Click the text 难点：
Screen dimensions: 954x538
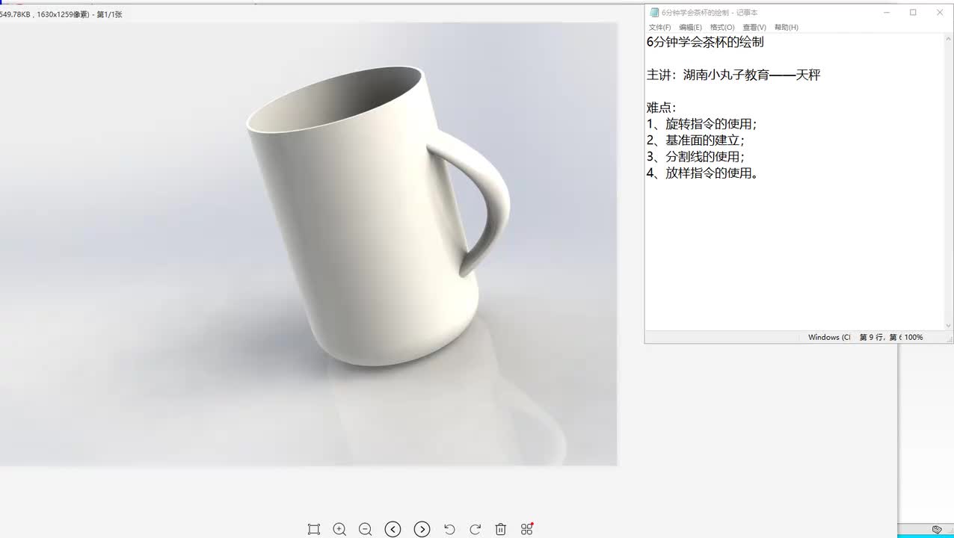pos(662,108)
